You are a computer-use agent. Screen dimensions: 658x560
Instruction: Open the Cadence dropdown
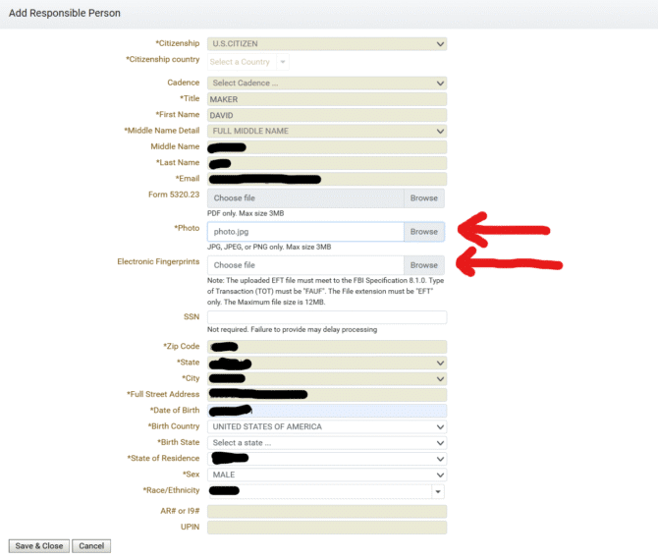(326, 84)
